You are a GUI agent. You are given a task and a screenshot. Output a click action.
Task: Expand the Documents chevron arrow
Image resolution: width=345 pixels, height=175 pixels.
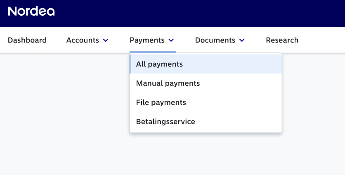point(242,40)
